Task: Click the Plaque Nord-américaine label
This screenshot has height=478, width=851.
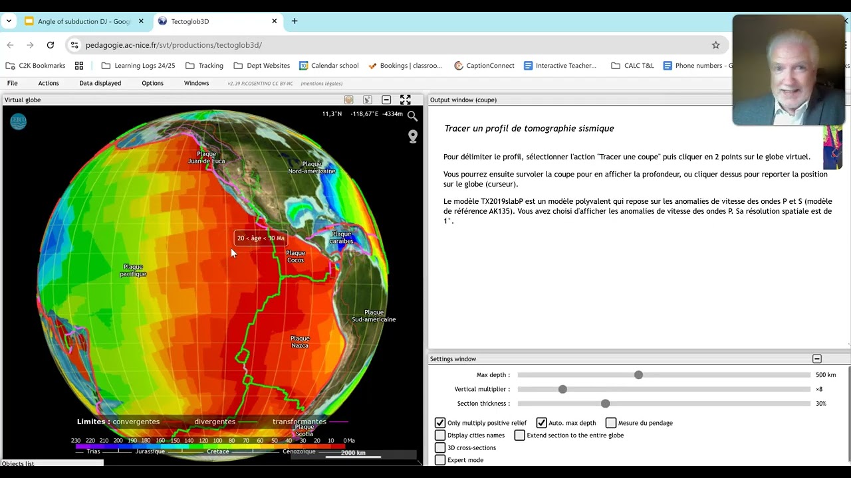Action: pos(312,167)
